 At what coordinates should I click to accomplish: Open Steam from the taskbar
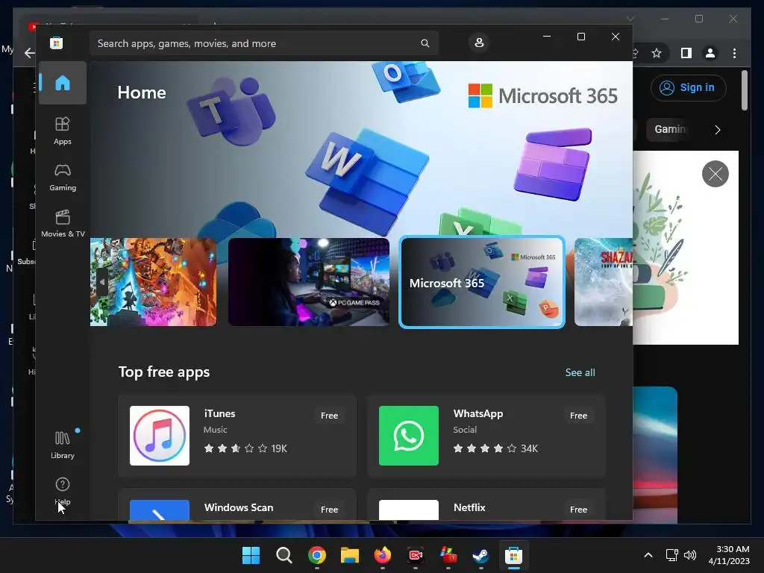click(x=481, y=555)
